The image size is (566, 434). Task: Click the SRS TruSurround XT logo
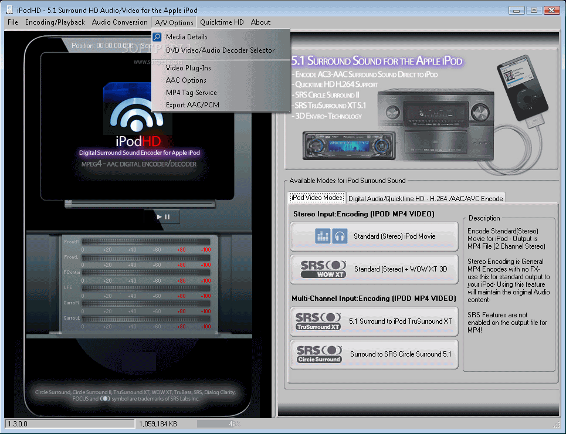318,321
